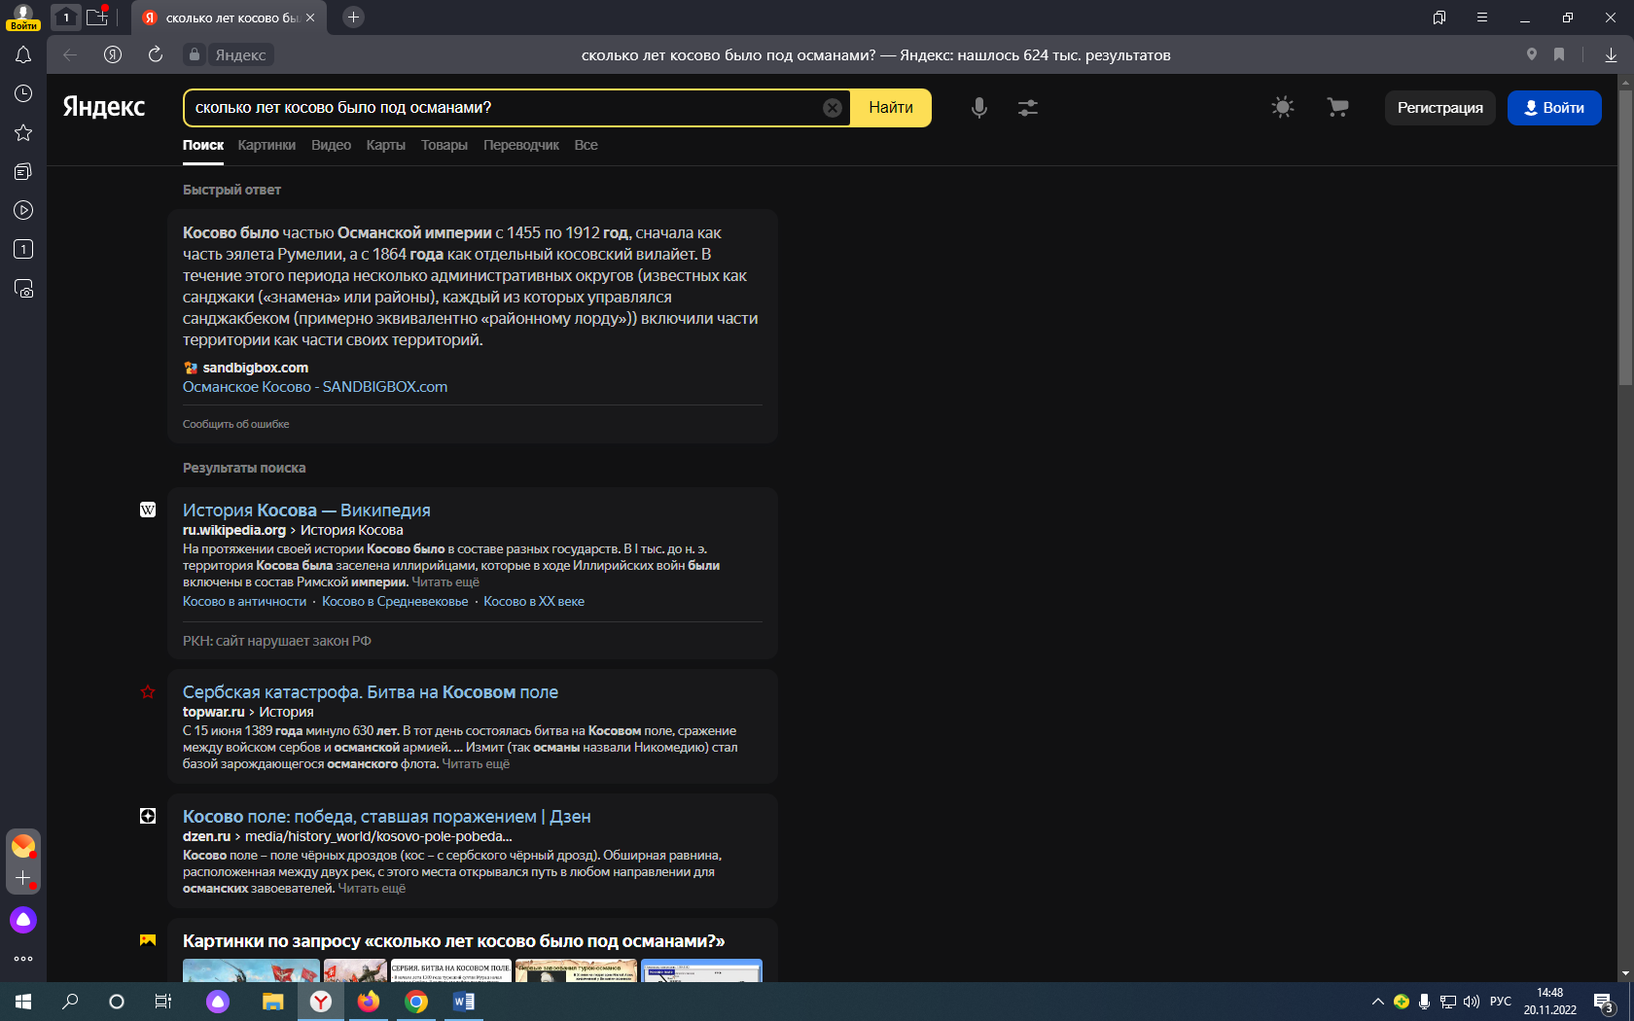This screenshot has height=1021, width=1634.
Task: Open Word from the taskbar
Action: [x=464, y=1002]
